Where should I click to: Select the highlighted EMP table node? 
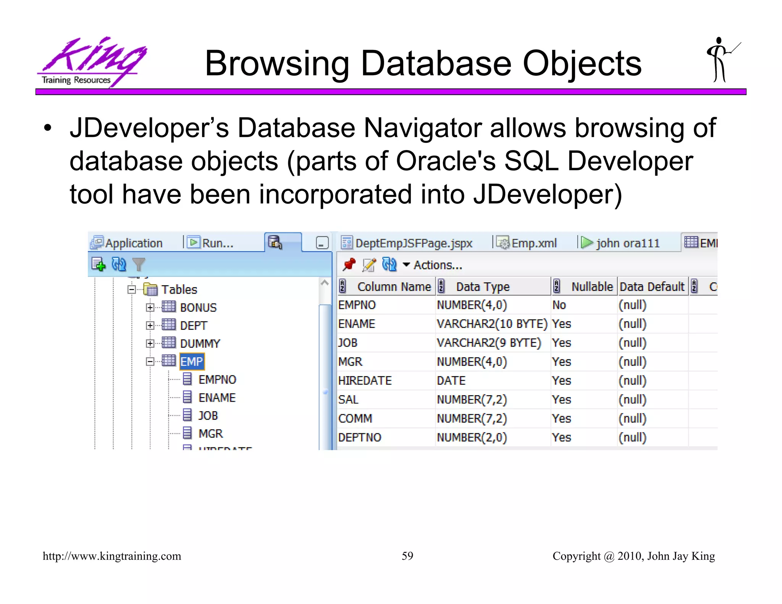pyautogui.click(x=192, y=361)
